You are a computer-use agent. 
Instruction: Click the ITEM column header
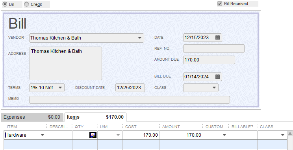(12, 127)
